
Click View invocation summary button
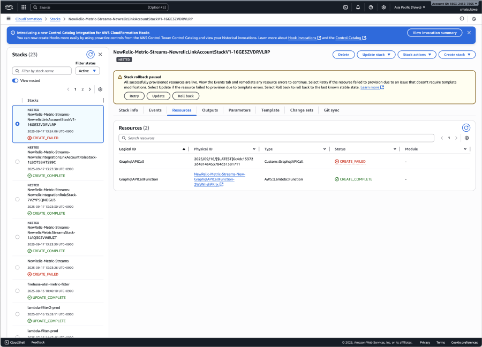(x=435, y=33)
